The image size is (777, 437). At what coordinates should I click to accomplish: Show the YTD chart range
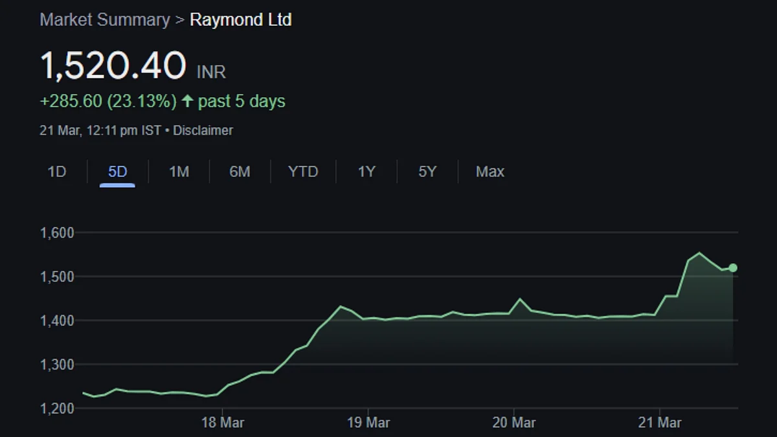click(303, 172)
